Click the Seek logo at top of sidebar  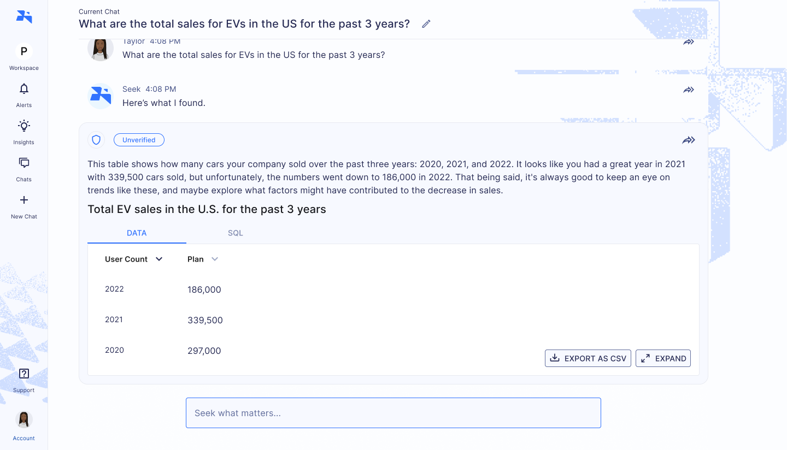pos(24,17)
